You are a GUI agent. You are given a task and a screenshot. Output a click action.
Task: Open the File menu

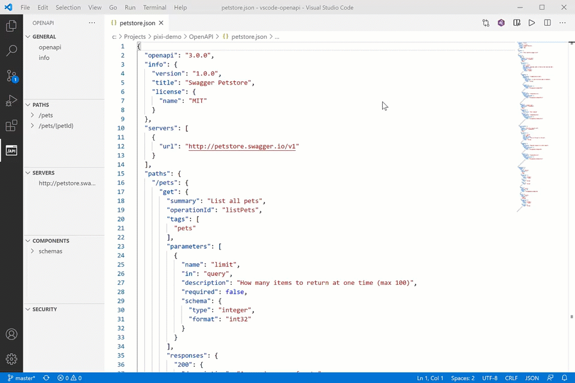point(25,7)
